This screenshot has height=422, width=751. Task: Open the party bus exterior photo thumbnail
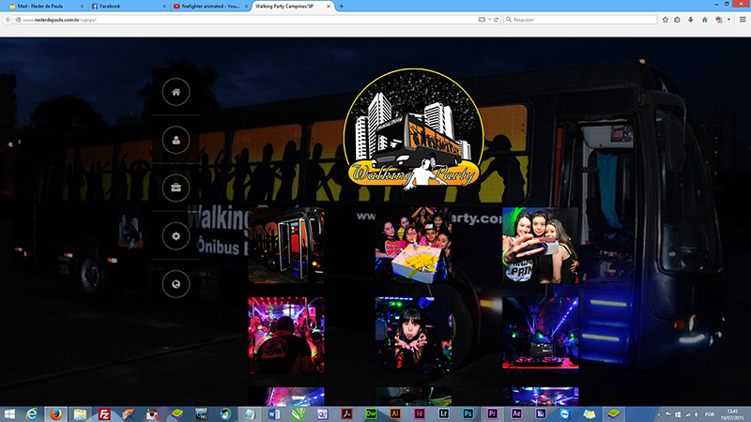coord(286,246)
